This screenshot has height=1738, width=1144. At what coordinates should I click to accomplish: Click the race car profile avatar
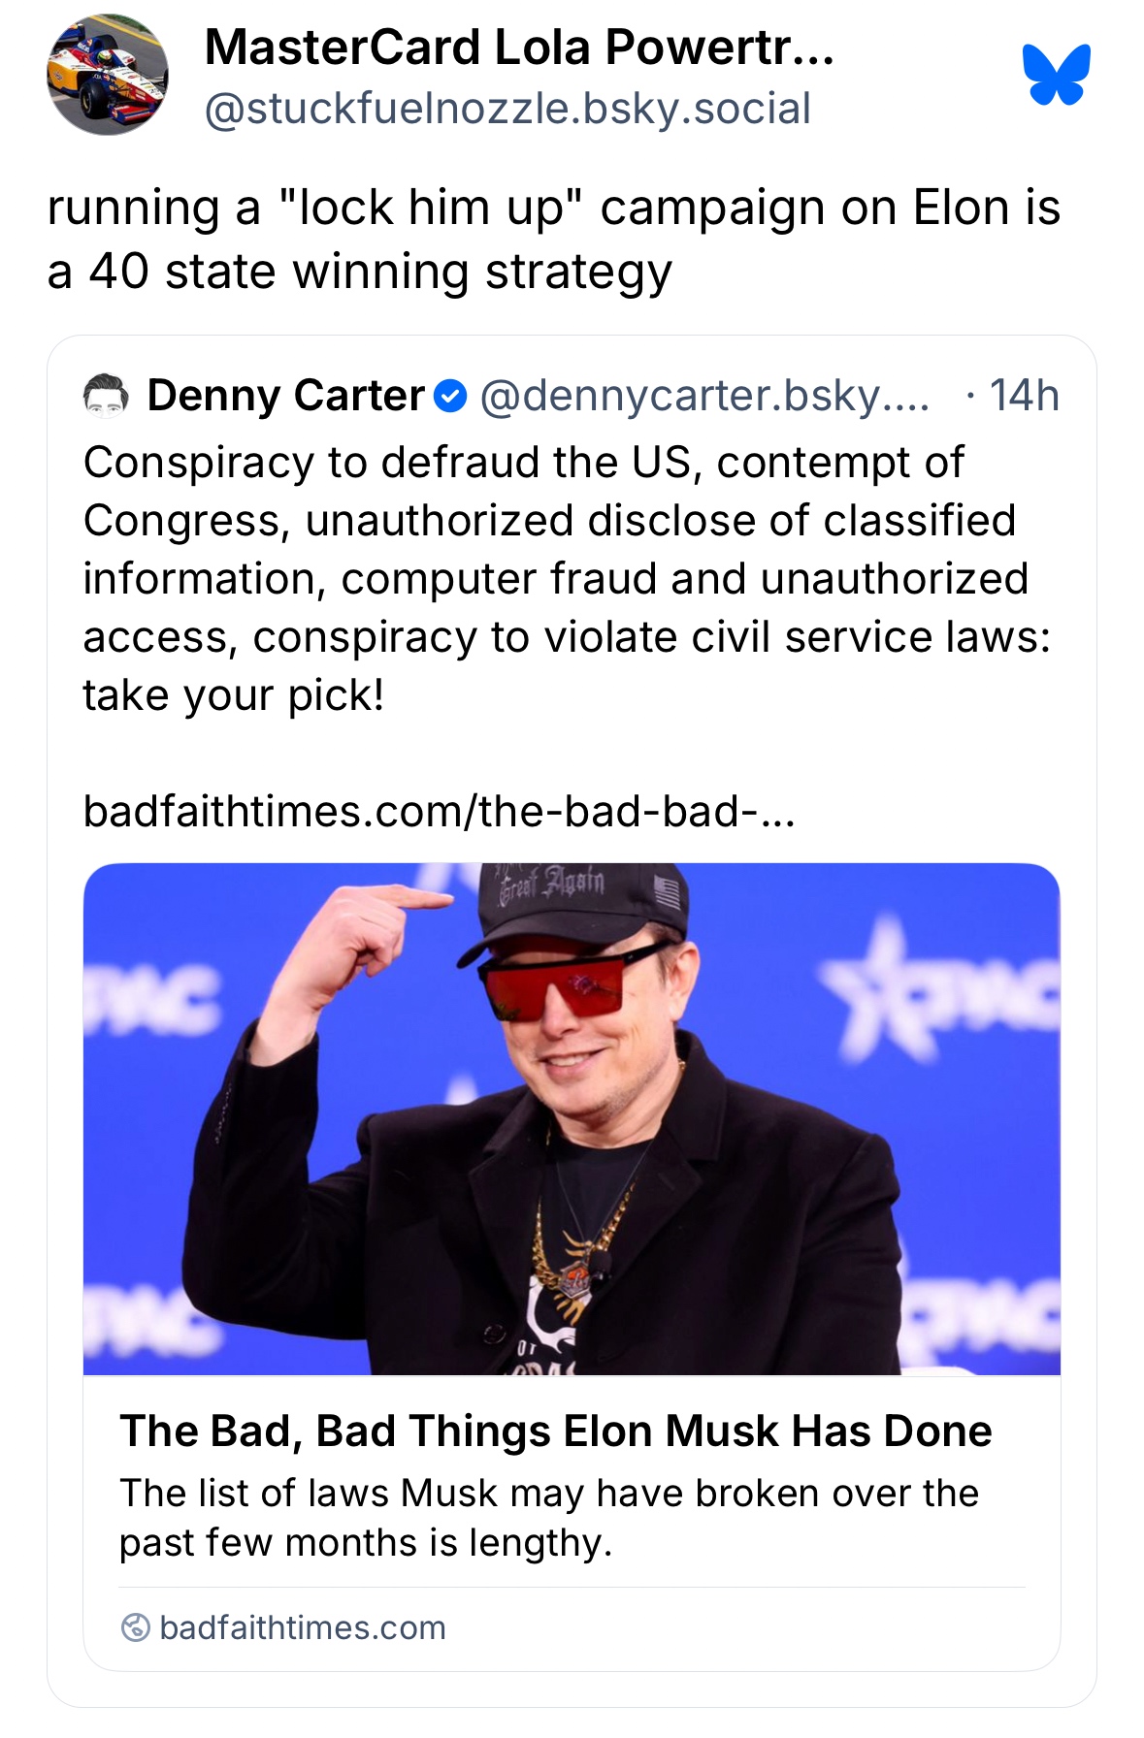(x=107, y=75)
